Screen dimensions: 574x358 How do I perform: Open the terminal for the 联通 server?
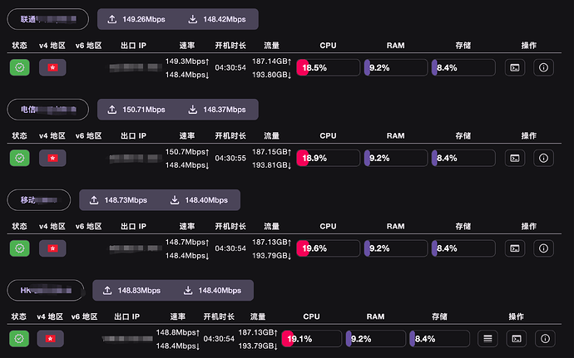pos(516,68)
